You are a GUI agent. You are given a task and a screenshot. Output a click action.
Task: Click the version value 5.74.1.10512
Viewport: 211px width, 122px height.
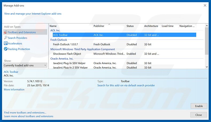35,81
